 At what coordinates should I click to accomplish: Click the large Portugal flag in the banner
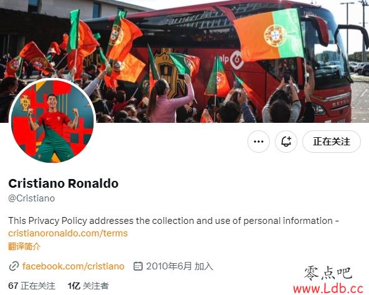[x=269, y=34]
